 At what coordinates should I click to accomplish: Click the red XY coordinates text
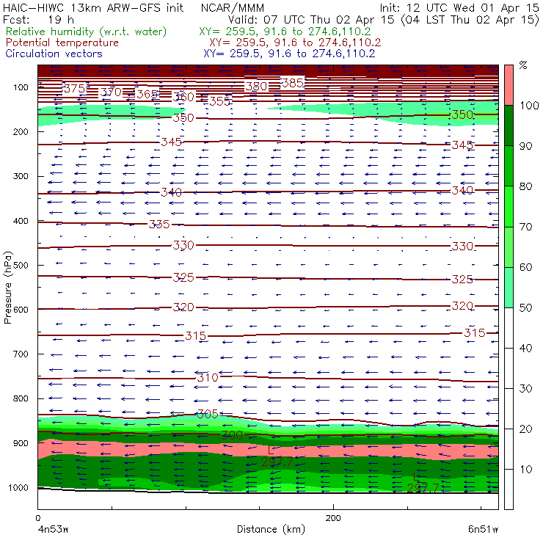[295, 43]
